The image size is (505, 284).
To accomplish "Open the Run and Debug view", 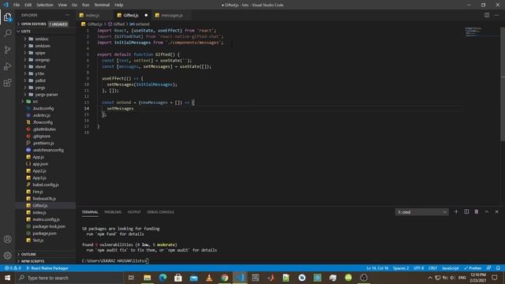I will tap(7, 66).
